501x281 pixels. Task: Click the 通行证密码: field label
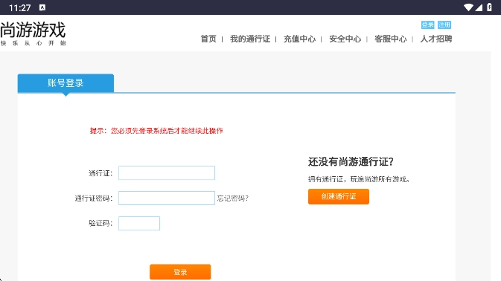(94, 198)
